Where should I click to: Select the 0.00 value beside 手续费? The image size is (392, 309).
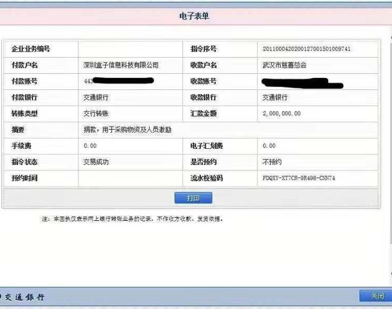90,146
